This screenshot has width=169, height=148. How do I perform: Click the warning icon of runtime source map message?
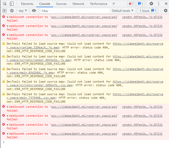pos(4,44)
